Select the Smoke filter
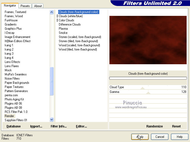Image resolution: width=190 pixels, height=142 pixels. [x=63, y=33]
